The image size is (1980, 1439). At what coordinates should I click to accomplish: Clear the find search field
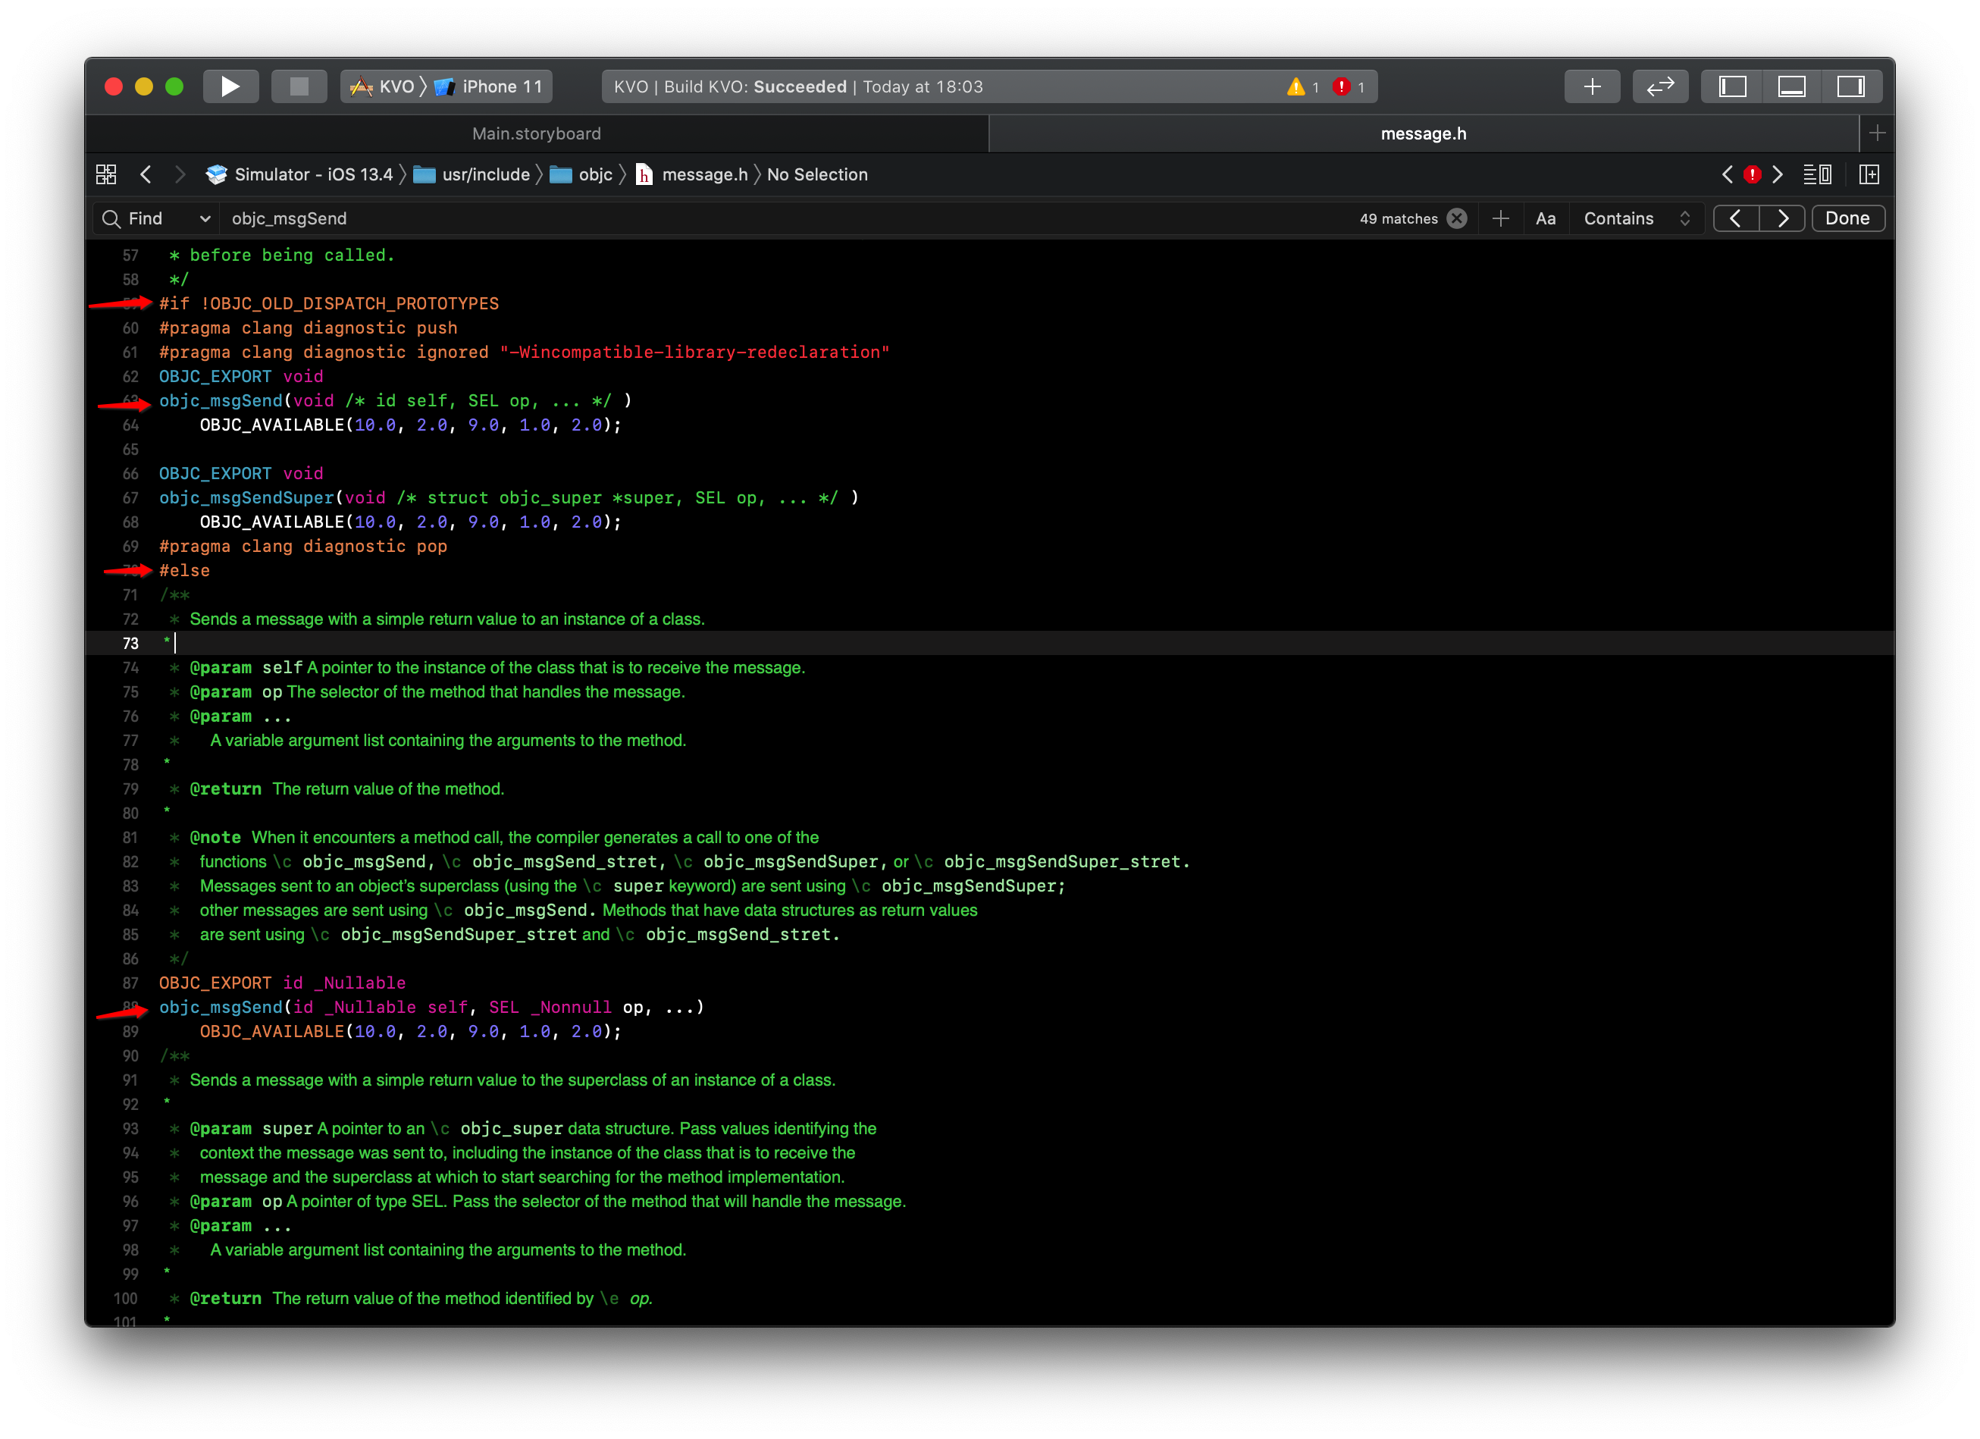[x=1456, y=218]
